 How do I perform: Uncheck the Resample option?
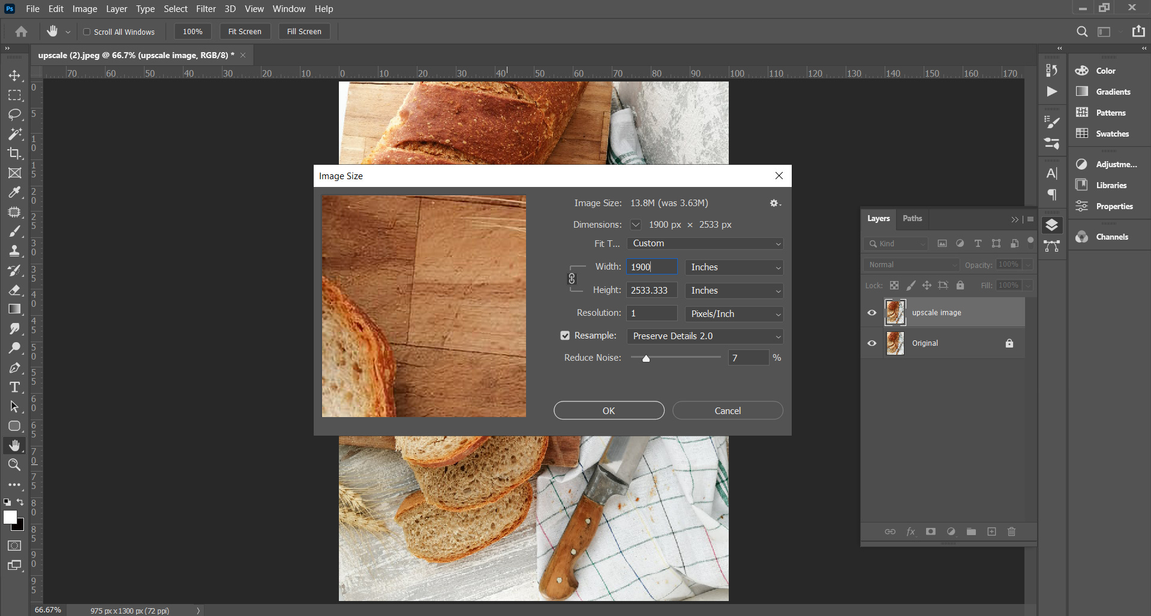564,336
